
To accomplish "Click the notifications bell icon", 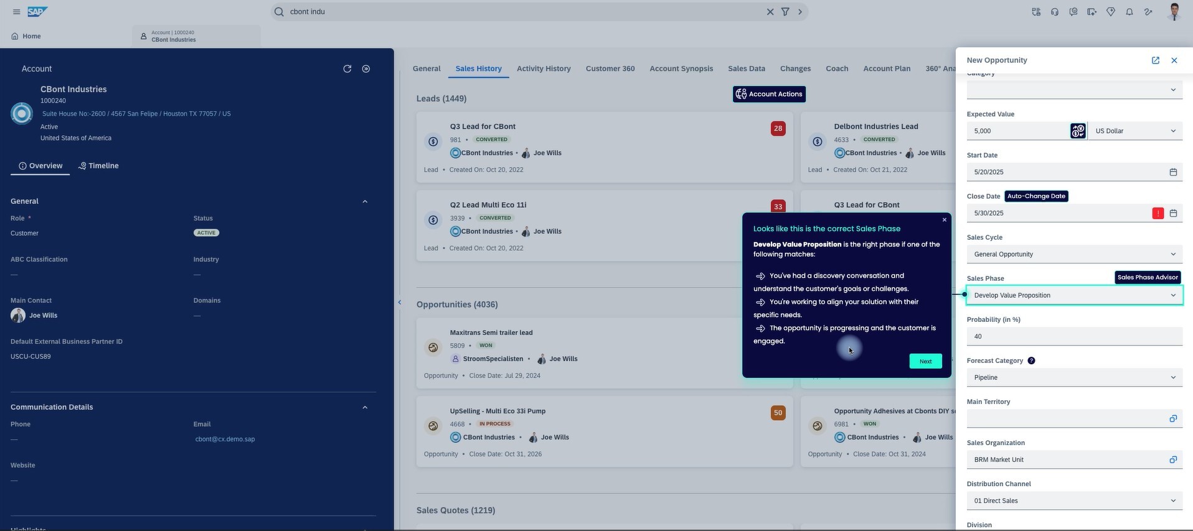I will coord(1129,12).
